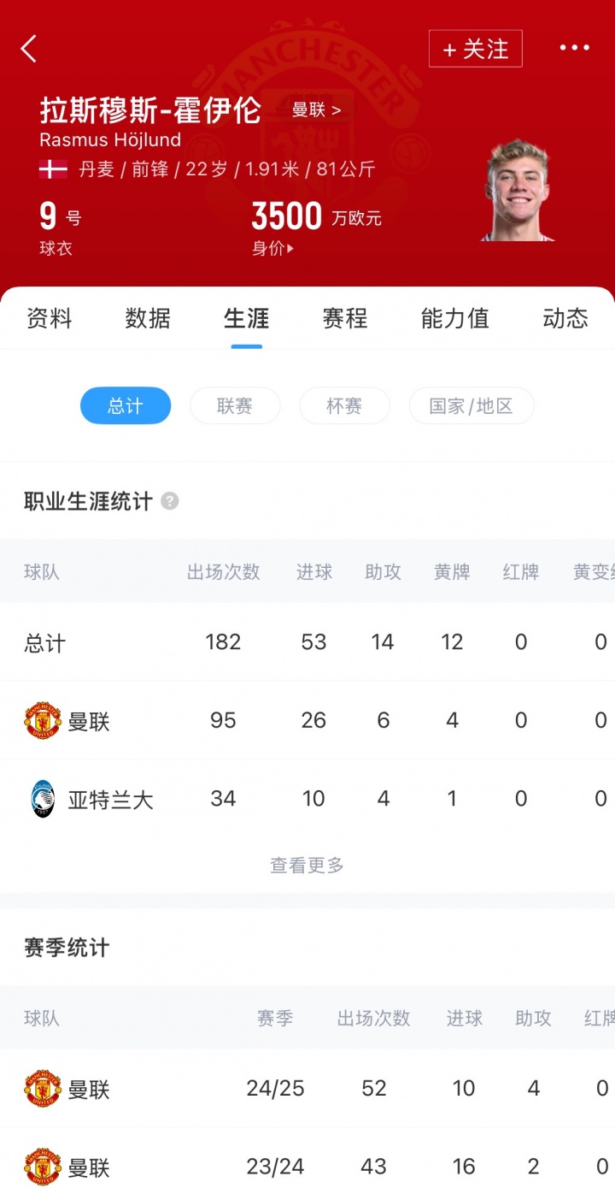This screenshot has height=1188, width=615.
Task: Open the three-dot more options menu
Action: coord(574,48)
